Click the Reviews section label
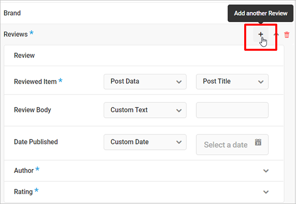Image resolution: width=296 pixels, height=204 pixels. click(16, 34)
